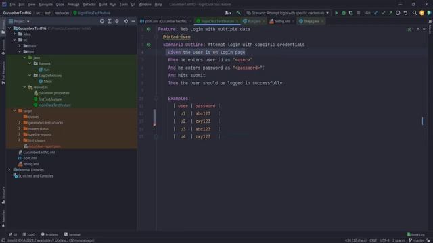Open Git history clock icon
Viewport: 433px width, 243px height.
click(x=398, y=13)
